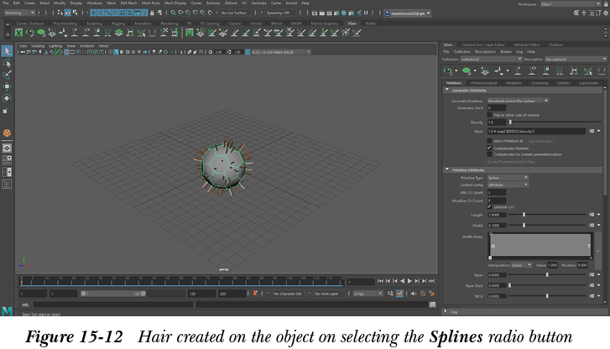Open the Descriptions menu in XGen panel
The image size is (610, 349).
486,52
